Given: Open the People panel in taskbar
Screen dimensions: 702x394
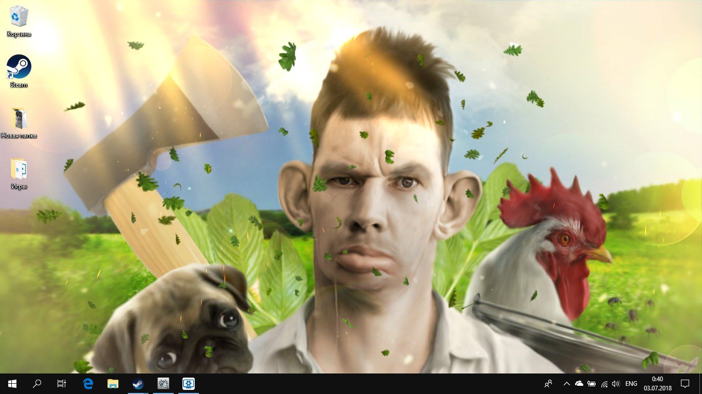Looking at the screenshot, I should coord(549,384).
